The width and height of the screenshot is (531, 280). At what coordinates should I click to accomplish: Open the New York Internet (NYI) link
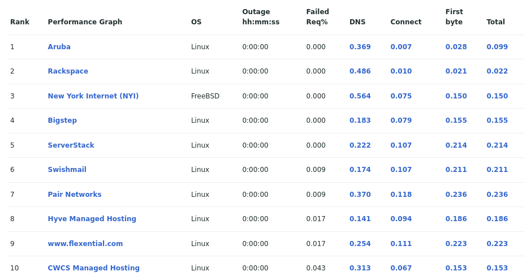[93, 96]
